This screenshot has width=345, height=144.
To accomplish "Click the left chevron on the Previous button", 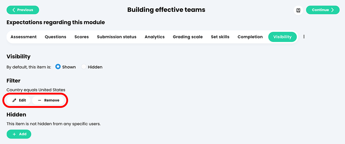I will (x=13, y=10).
